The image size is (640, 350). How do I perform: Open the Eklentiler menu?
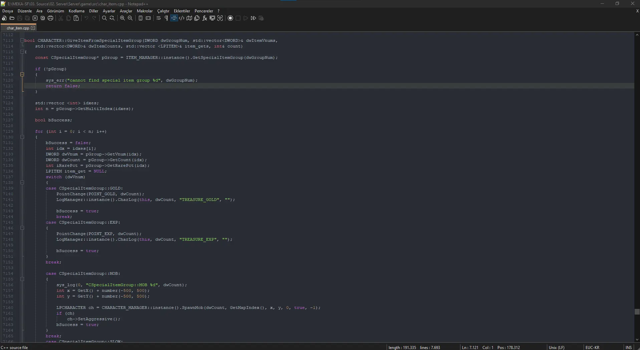(182, 11)
